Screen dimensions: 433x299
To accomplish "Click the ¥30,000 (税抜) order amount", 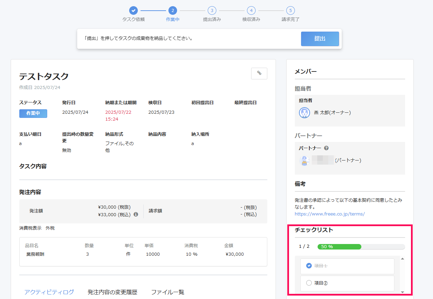I will (114, 207).
